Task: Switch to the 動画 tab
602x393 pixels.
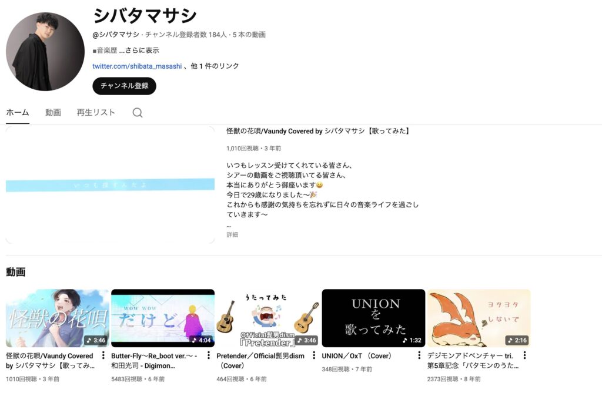Action: [53, 112]
